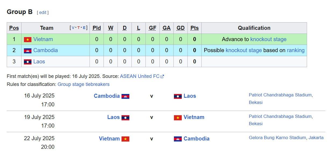The height and width of the screenshot is (159, 335).
Task: Click Cambodia flag in 22 July match row
Action: pos(178,139)
